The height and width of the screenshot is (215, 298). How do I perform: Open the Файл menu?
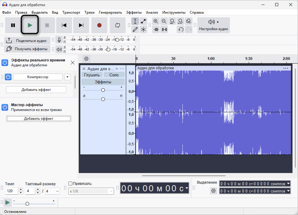click(x=6, y=12)
